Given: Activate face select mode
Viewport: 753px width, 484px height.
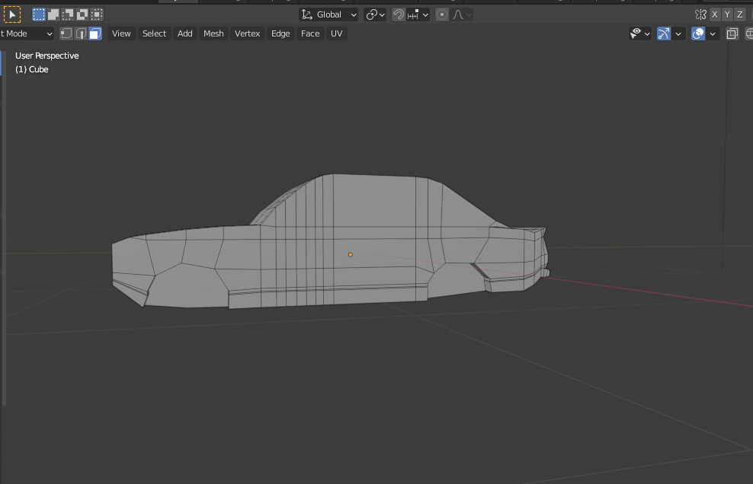Looking at the screenshot, I should [95, 33].
